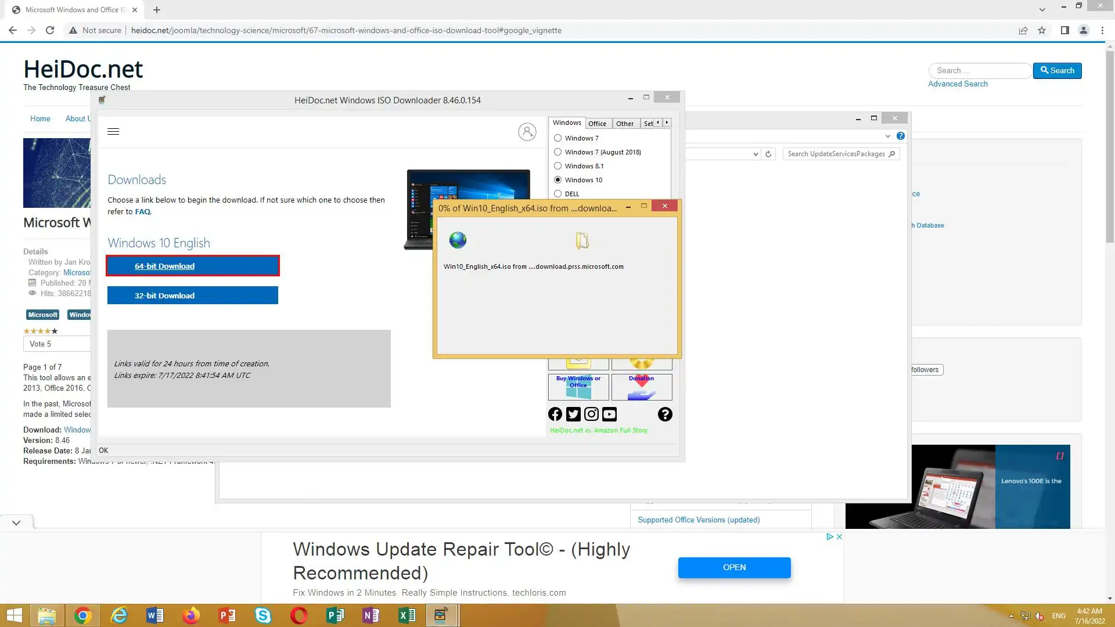Switch to the Office tab
Viewport: 1115px width, 627px height.
[x=597, y=124]
